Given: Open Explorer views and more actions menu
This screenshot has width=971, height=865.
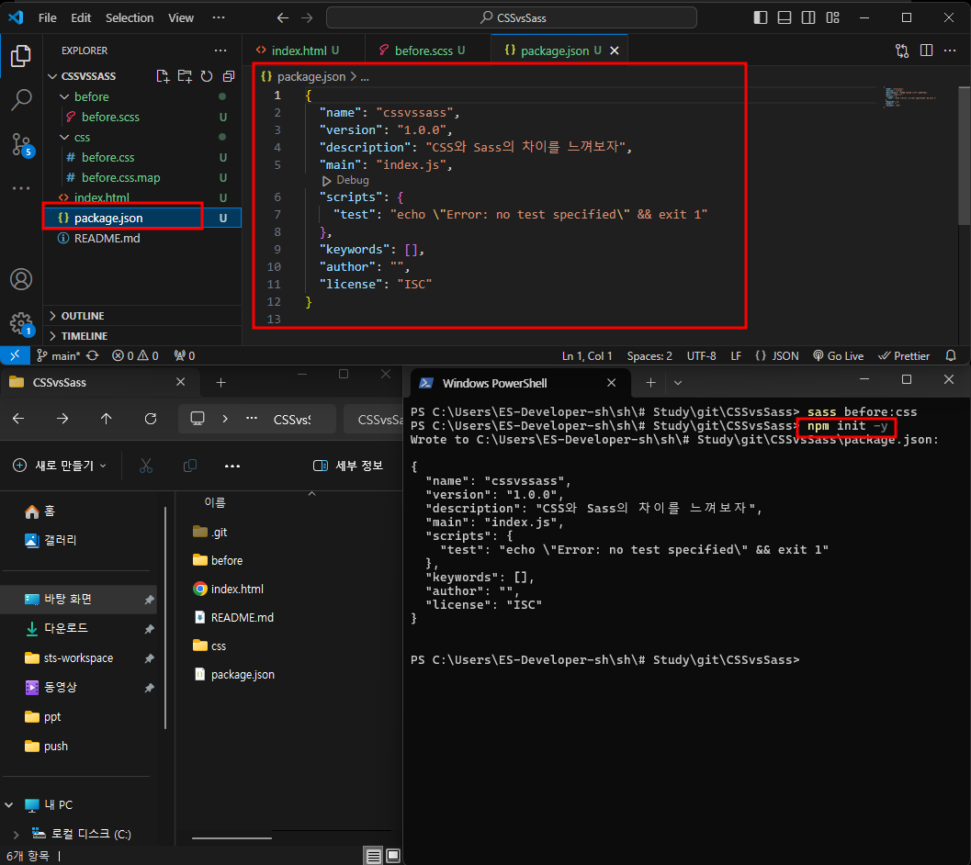Looking at the screenshot, I should pyautogui.click(x=220, y=51).
